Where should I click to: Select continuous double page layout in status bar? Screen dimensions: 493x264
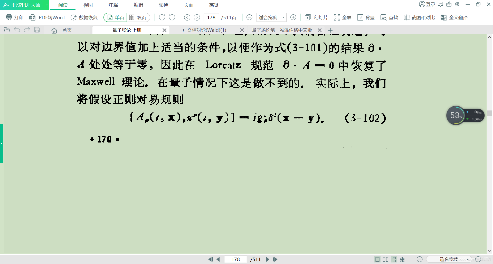[402, 259]
